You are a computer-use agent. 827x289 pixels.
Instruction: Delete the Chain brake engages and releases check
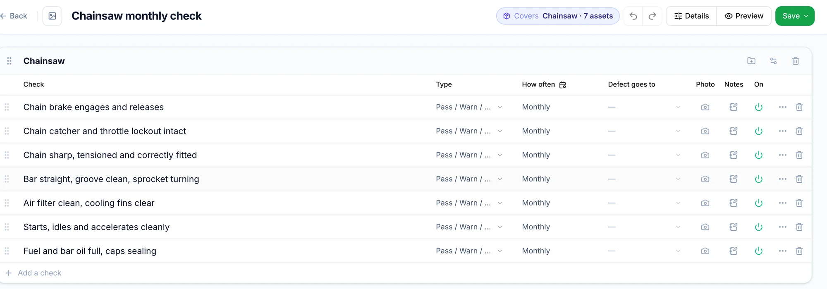[x=799, y=107]
